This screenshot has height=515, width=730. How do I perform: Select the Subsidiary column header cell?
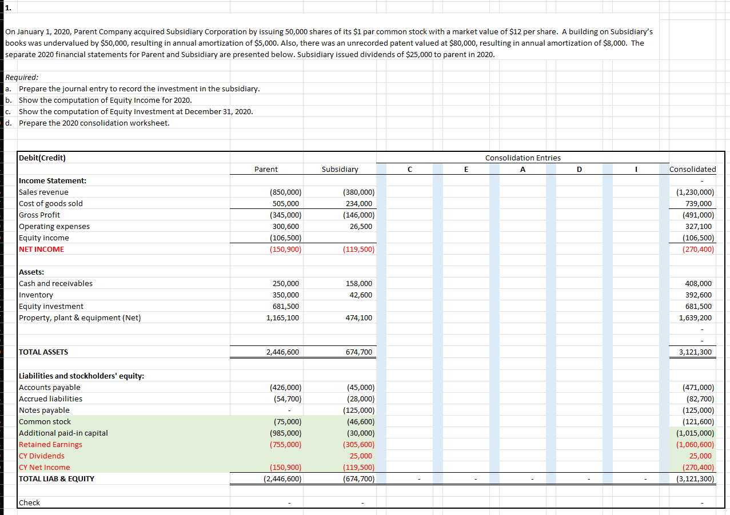[340, 169]
